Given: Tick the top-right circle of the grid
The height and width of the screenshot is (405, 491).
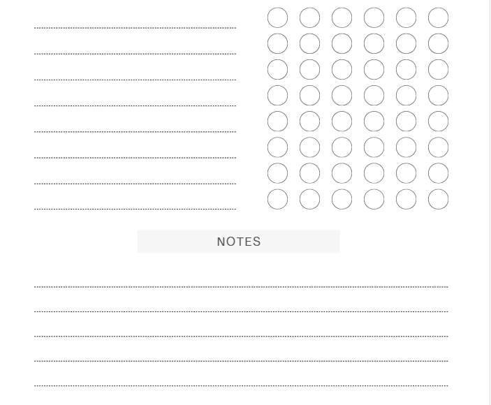Looking at the screenshot, I should pos(438,17).
